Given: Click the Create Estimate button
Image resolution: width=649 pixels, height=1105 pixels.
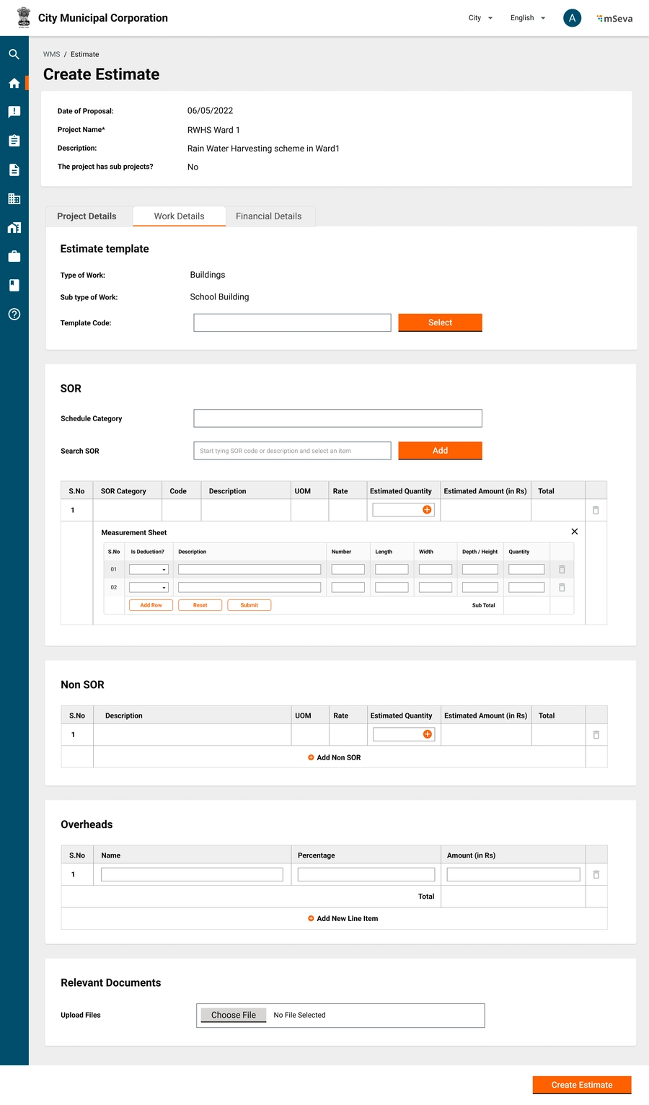Looking at the screenshot, I should tap(581, 1085).
